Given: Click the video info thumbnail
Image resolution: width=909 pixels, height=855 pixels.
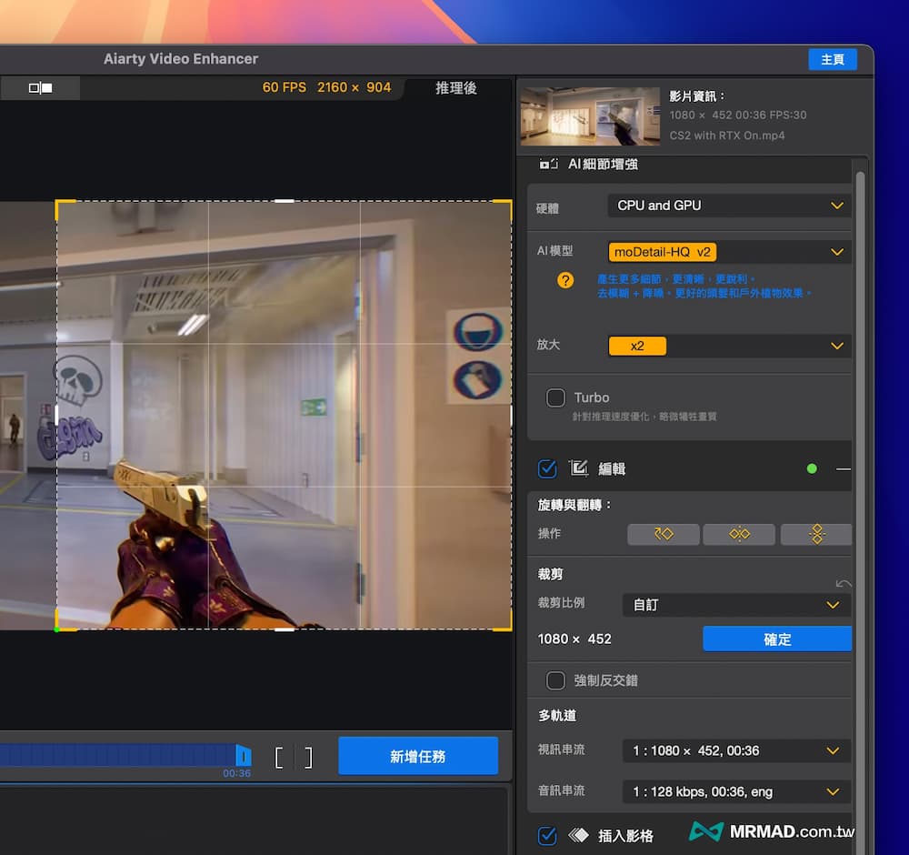Looking at the screenshot, I should click(590, 116).
